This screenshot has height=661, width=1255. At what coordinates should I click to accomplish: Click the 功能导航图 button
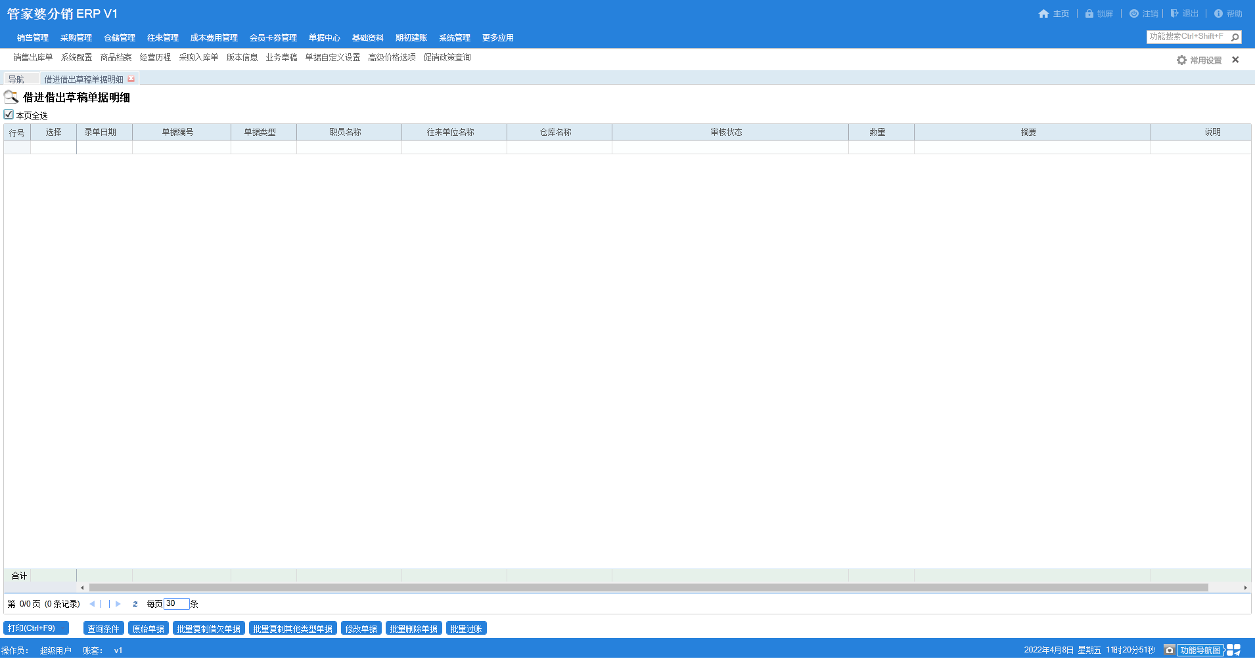1200,650
